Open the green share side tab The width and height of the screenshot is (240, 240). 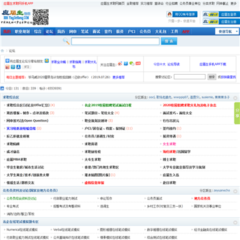pos(237,113)
